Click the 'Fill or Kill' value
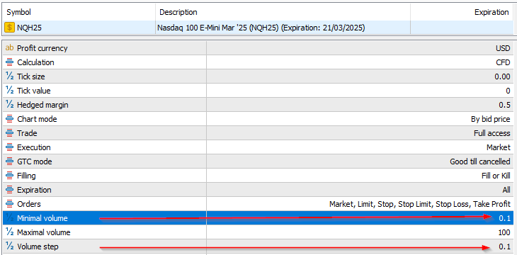 click(x=496, y=176)
